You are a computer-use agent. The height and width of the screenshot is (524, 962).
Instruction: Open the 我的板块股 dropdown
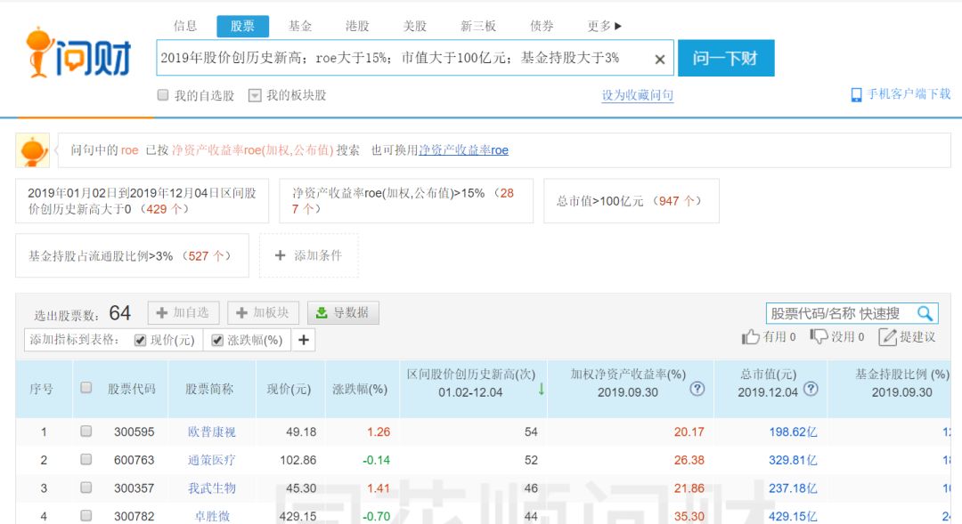point(256,94)
